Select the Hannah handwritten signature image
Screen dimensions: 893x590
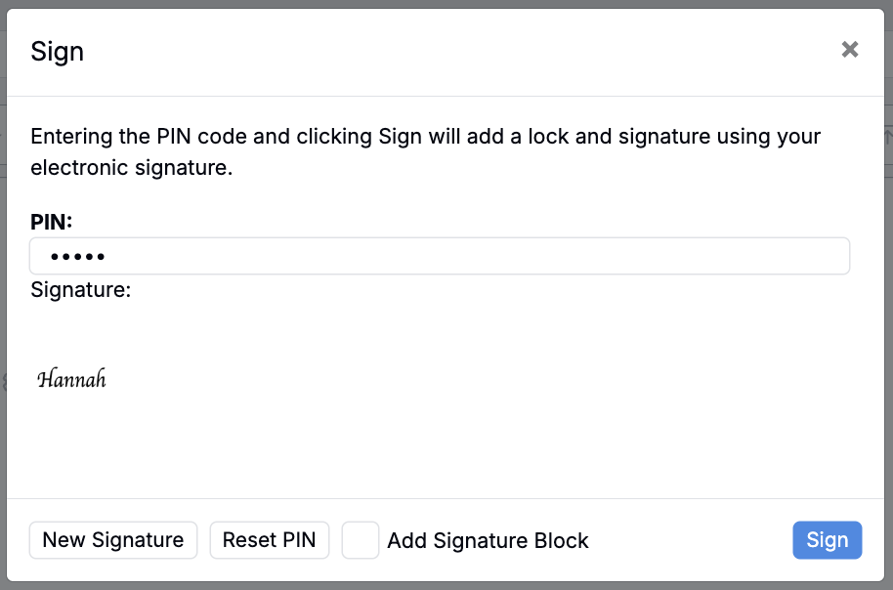(x=71, y=380)
